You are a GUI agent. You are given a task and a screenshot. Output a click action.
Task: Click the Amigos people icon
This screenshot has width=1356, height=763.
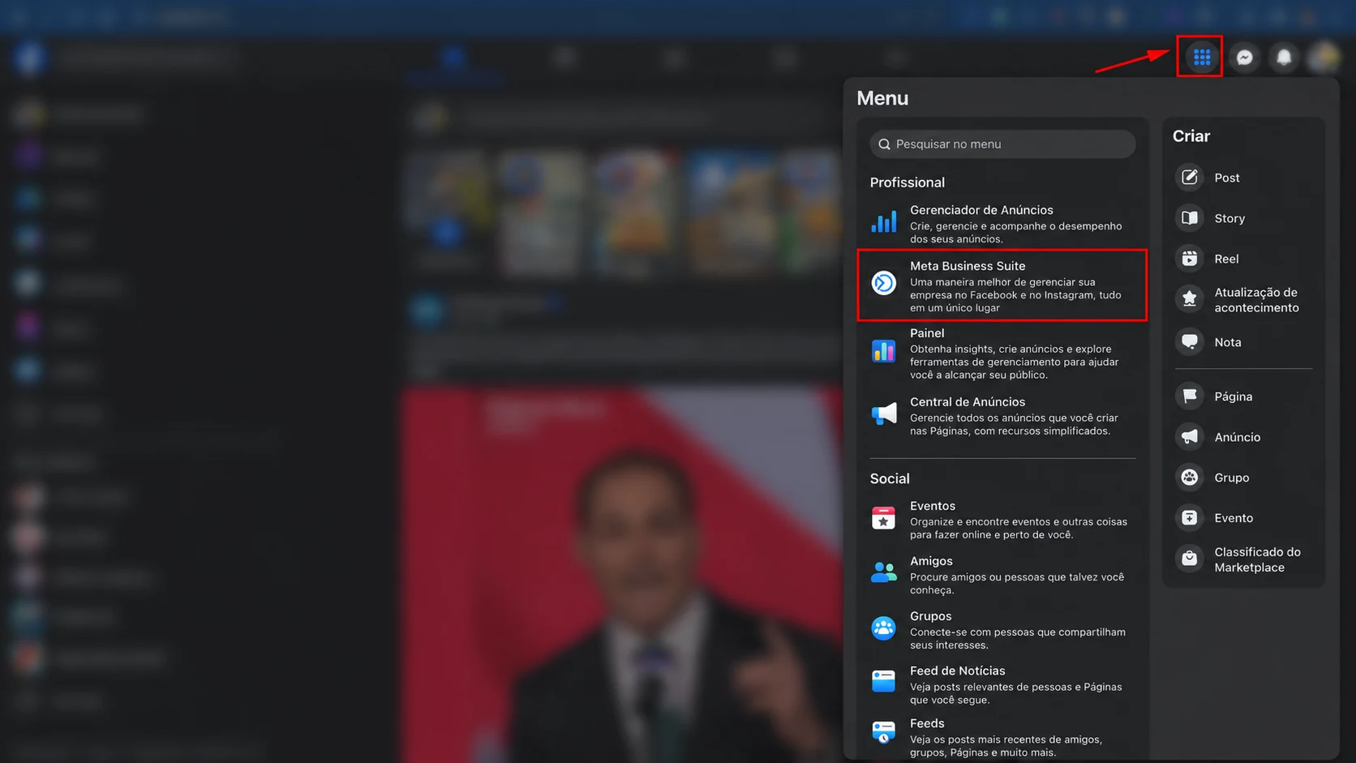(883, 572)
